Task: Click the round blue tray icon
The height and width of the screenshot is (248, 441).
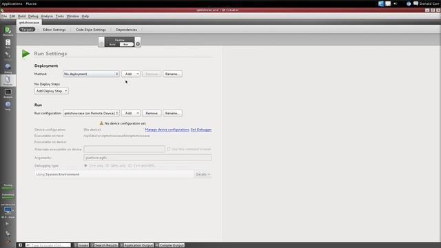Action: pos(409,3)
